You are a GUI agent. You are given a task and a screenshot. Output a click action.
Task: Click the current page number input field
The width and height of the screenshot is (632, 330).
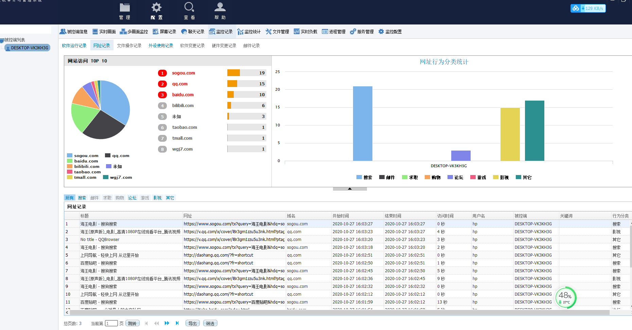tap(111, 323)
